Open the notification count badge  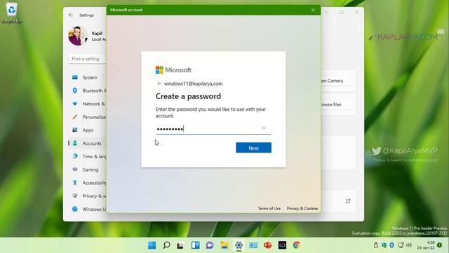pos(440,245)
